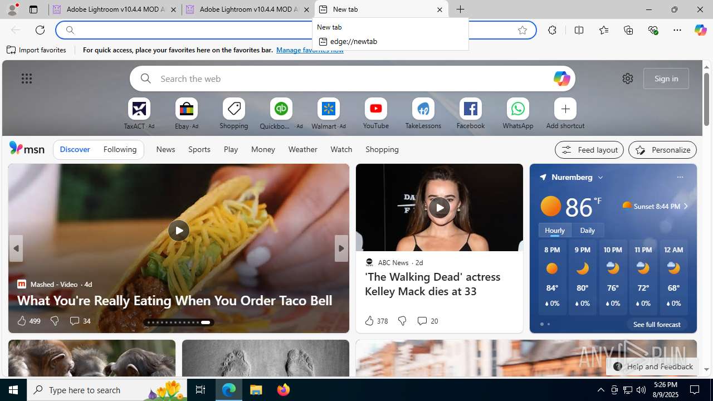
Task: Open Help and Feedback
Action: (653, 366)
